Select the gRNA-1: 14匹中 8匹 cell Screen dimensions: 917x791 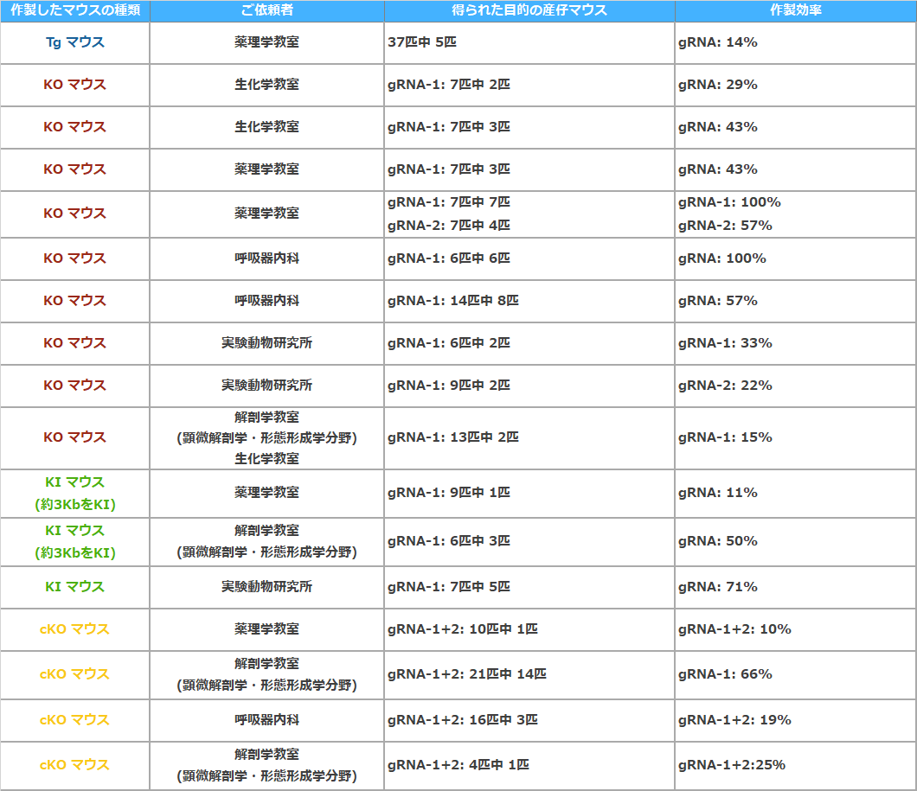[x=452, y=301]
